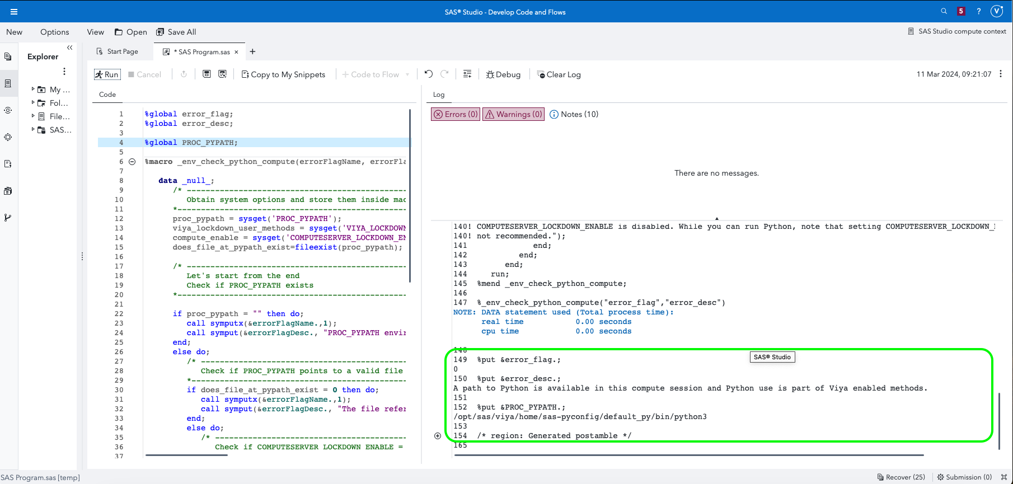
Task: Toggle the Warnings (0) filter
Action: pyautogui.click(x=514, y=114)
